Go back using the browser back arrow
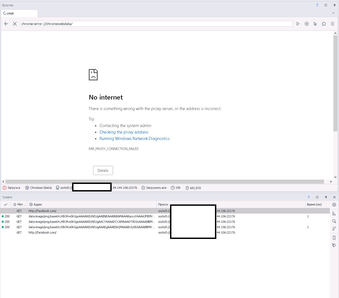The width and height of the screenshot is (339, 298). [6, 24]
